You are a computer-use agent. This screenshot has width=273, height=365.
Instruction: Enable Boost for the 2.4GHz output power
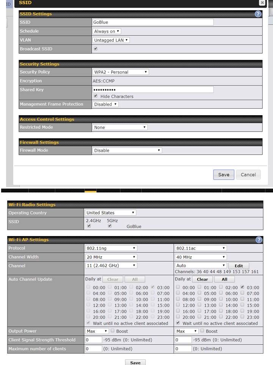pos(112,331)
